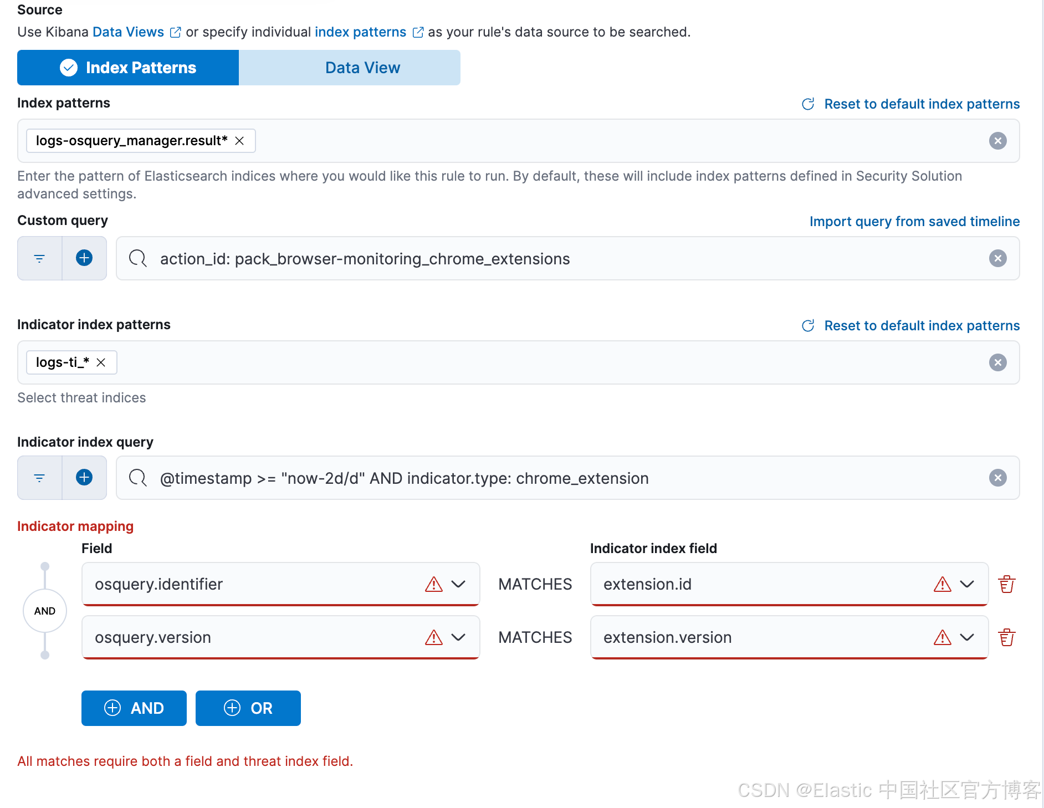Add a filter to Indicator index query
This screenshot has width=1044, height=808.
[84, 478]
